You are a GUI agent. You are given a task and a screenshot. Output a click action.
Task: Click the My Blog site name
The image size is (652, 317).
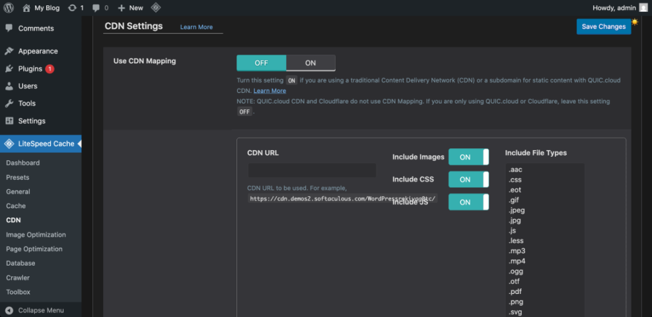click(47, 8)
